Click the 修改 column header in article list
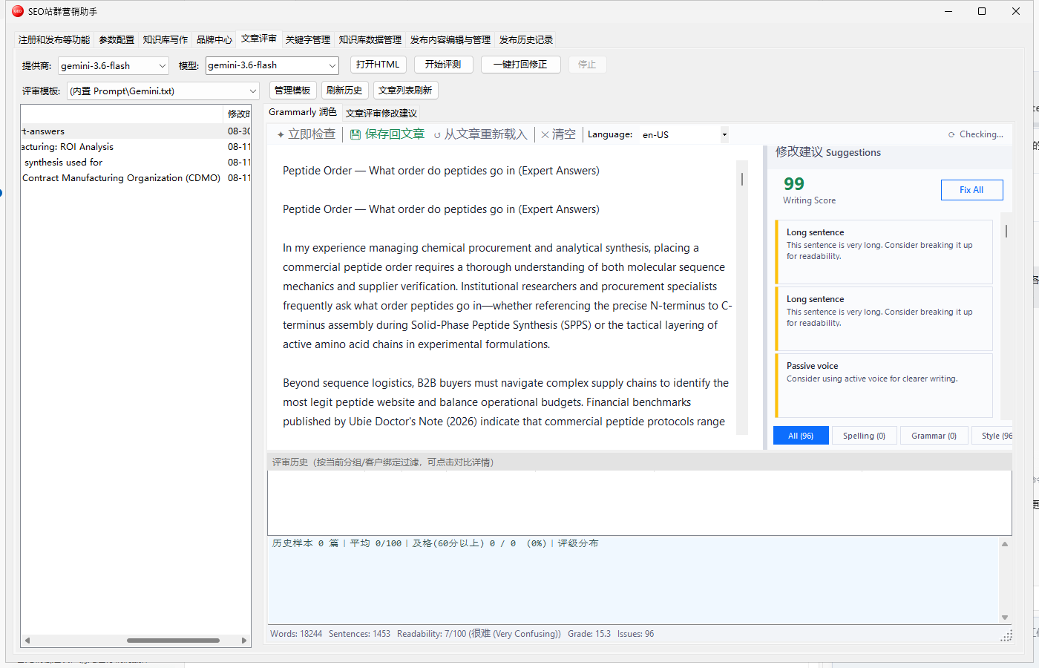1039x668 pixels. point(238,114)
